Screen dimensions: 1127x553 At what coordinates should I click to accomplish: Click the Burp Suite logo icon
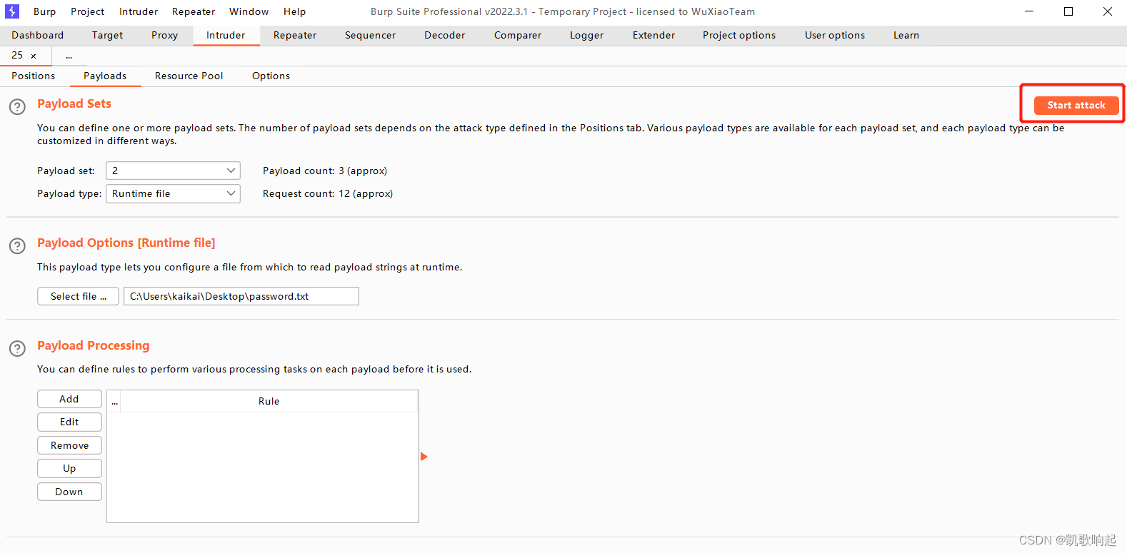(12, 11)
